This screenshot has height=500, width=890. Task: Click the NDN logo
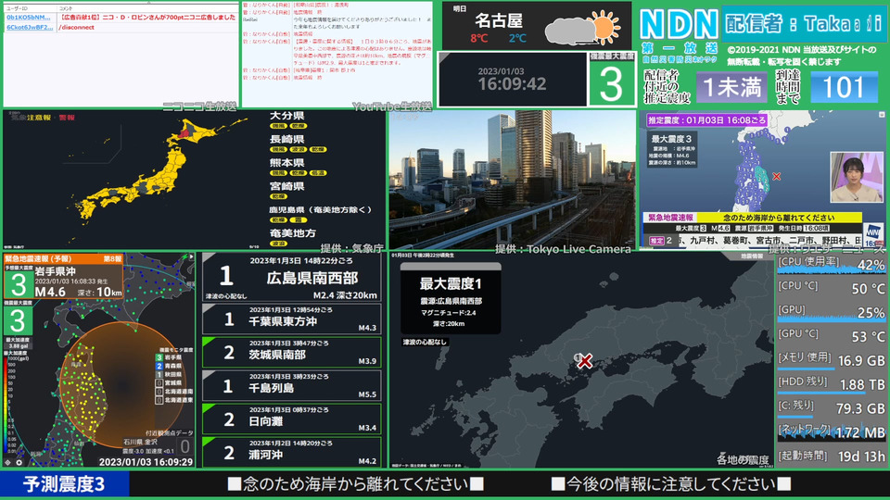[679, 24]
